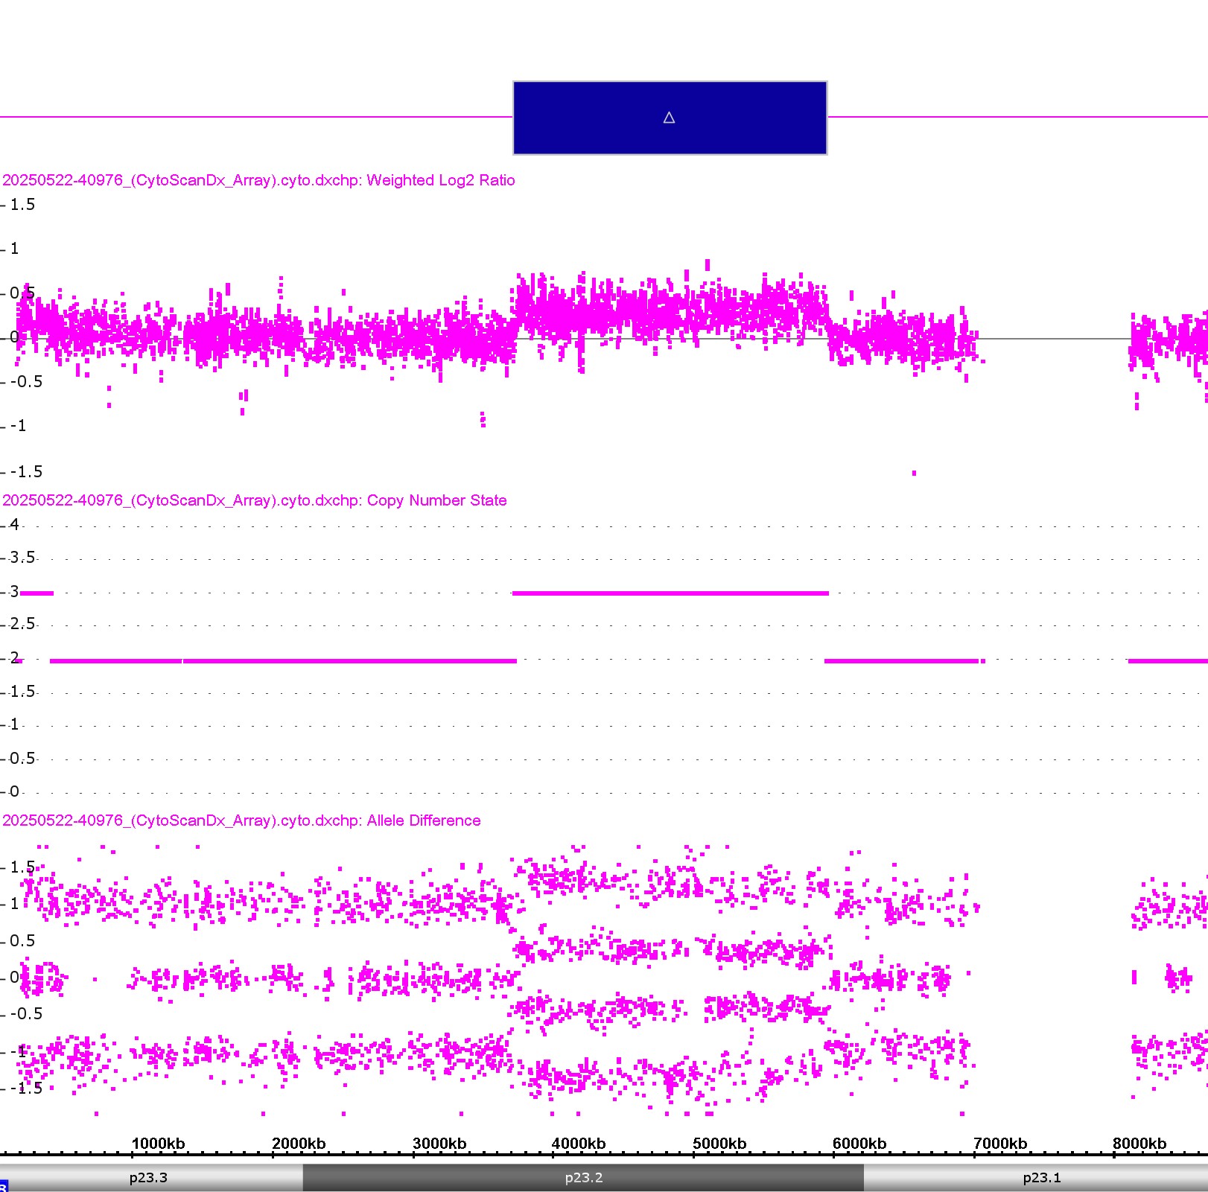Click the 3000kb axis marker
The width and height of the screenshot is (1208, 1192).
pos(439,1144)
